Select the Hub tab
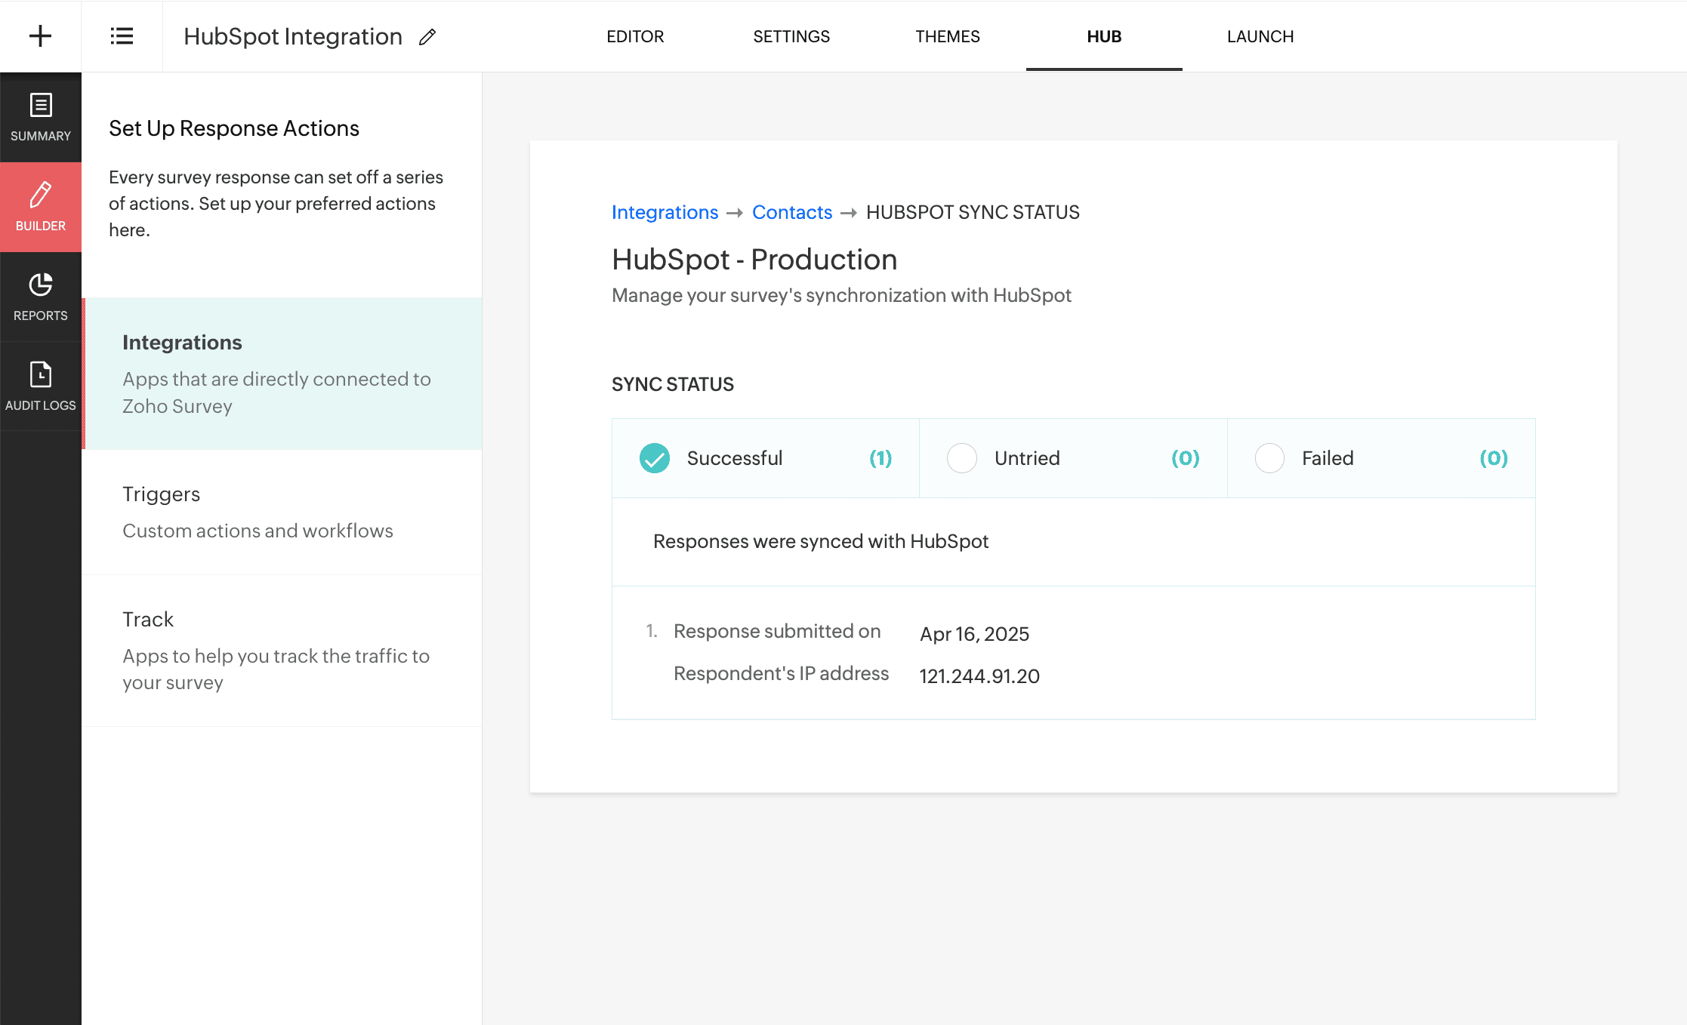 pos(1104,36)
